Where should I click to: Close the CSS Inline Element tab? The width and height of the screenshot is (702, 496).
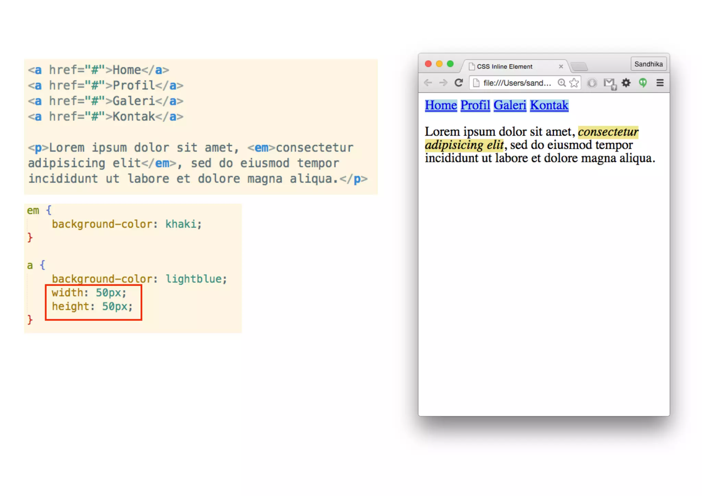coord(561,66)
